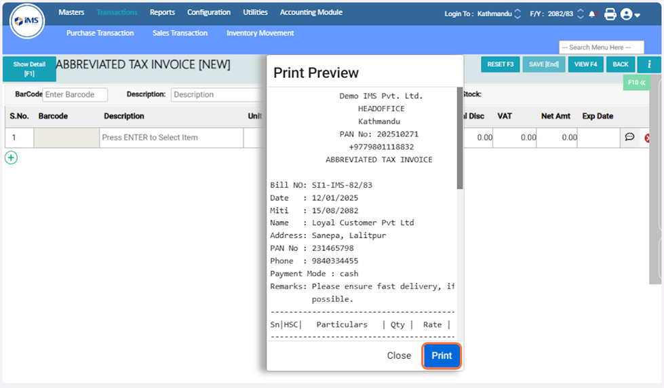The width and height of the screenshot is (664, 388).
Task: Open the Sales Transaction submenu
Action: (180, 33)
